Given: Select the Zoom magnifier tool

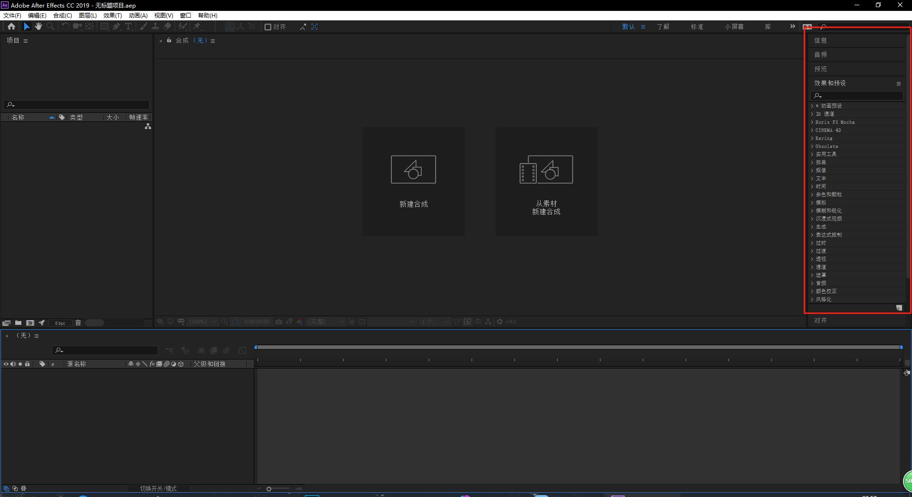Looking at the screenshot, I should click(50, 27).
